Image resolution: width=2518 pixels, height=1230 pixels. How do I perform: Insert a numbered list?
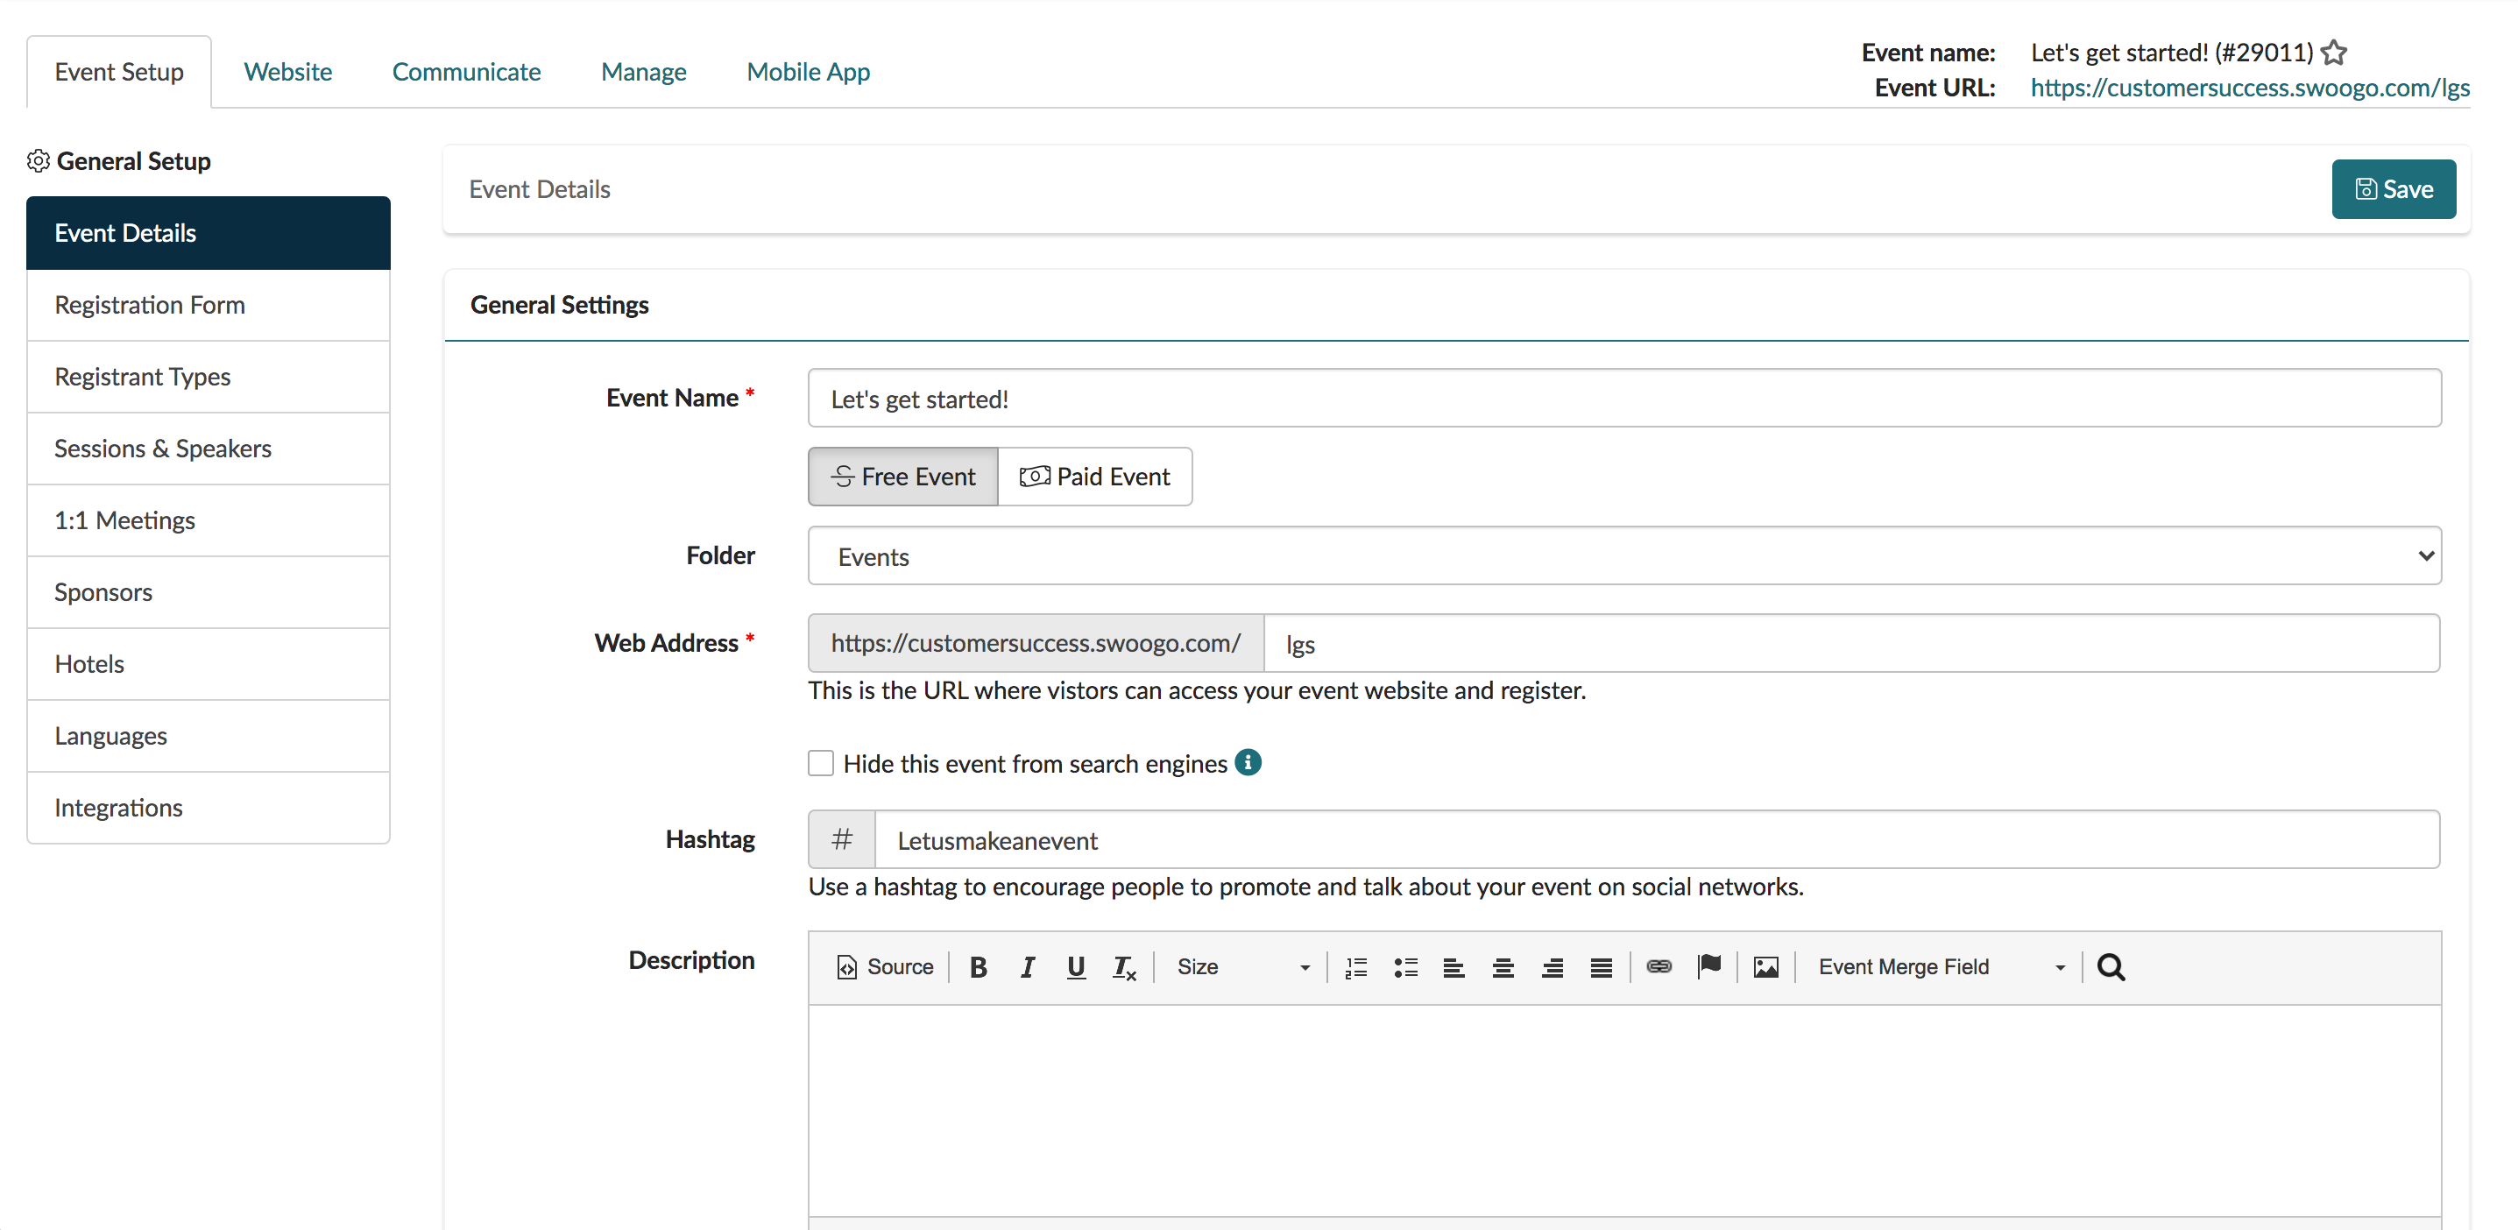[1355, 967]
